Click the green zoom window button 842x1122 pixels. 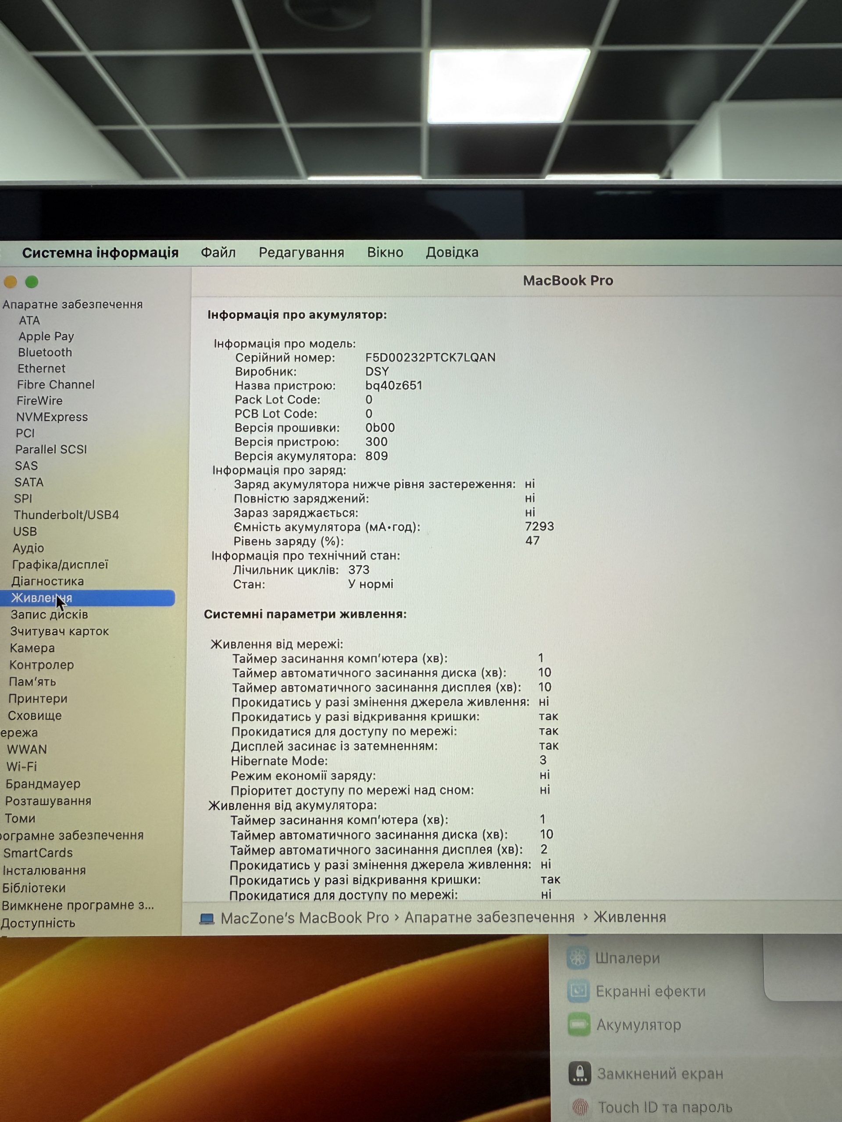coord(32,282)
